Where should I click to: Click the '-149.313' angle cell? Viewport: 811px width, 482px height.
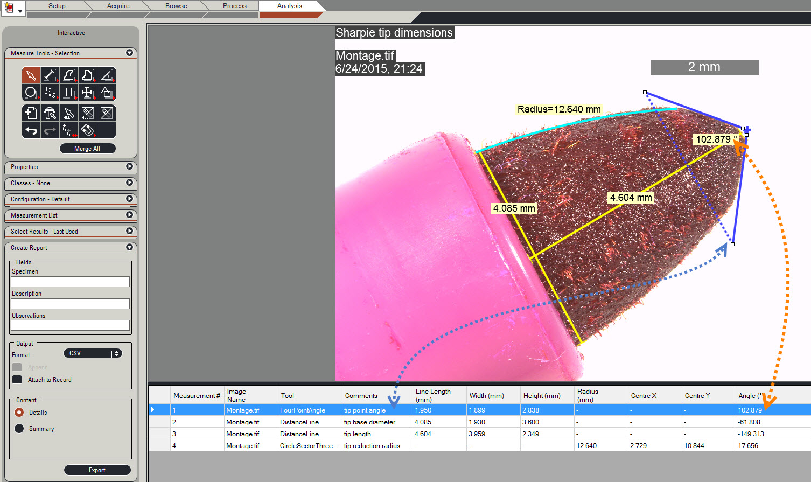tap(773, 434)
